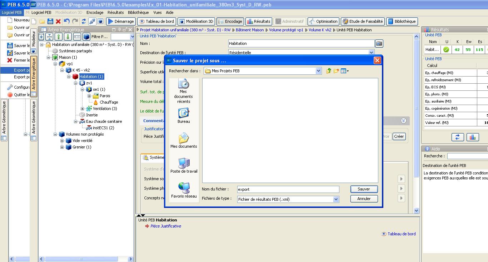Follow the Pièce Justificative link
Viewport: 488px width, 262px height.
[x=166, y=226]
